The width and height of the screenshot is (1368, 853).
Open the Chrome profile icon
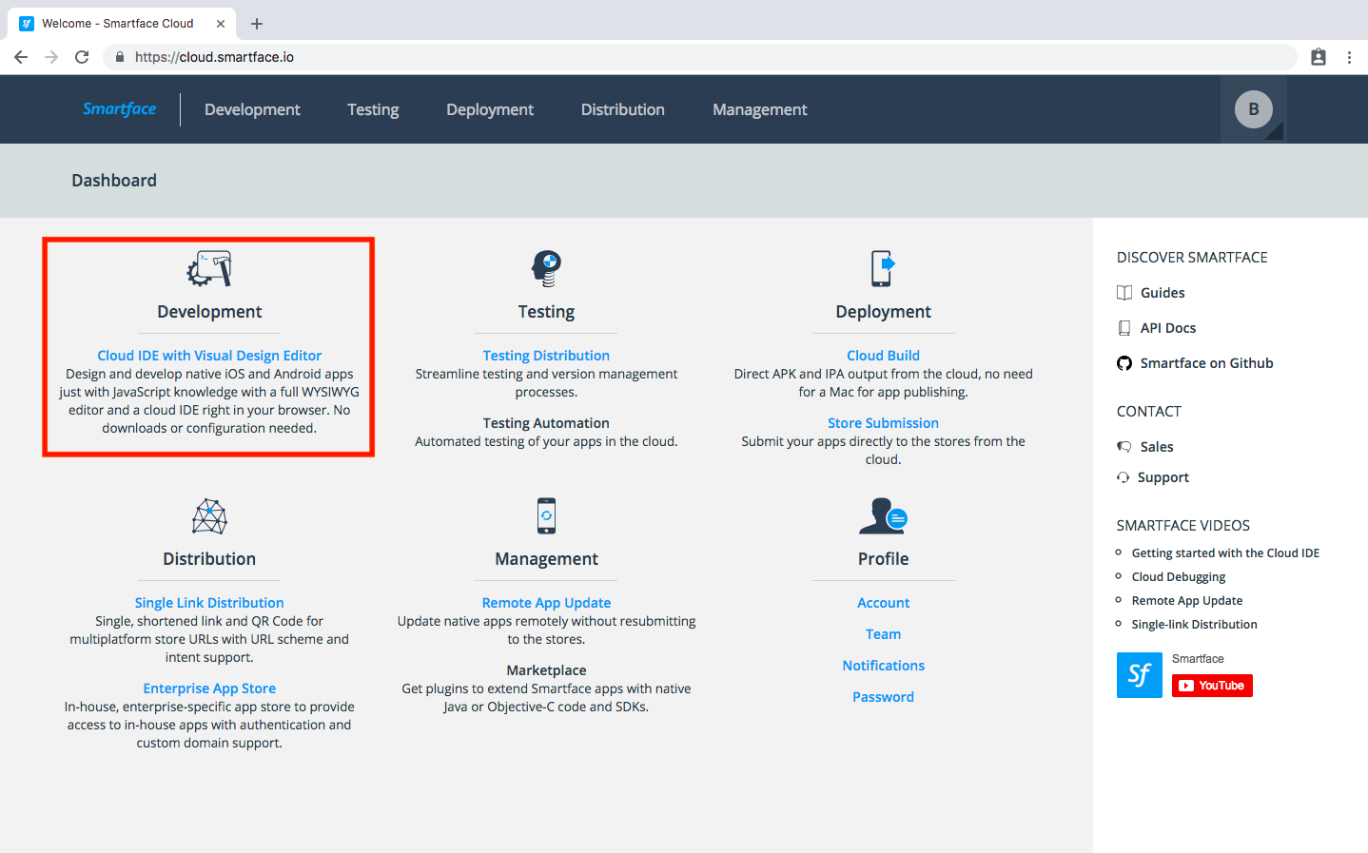coord(1319,57)
